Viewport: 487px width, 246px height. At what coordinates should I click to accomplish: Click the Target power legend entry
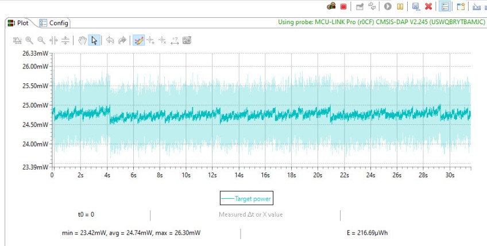click(246, 199)
